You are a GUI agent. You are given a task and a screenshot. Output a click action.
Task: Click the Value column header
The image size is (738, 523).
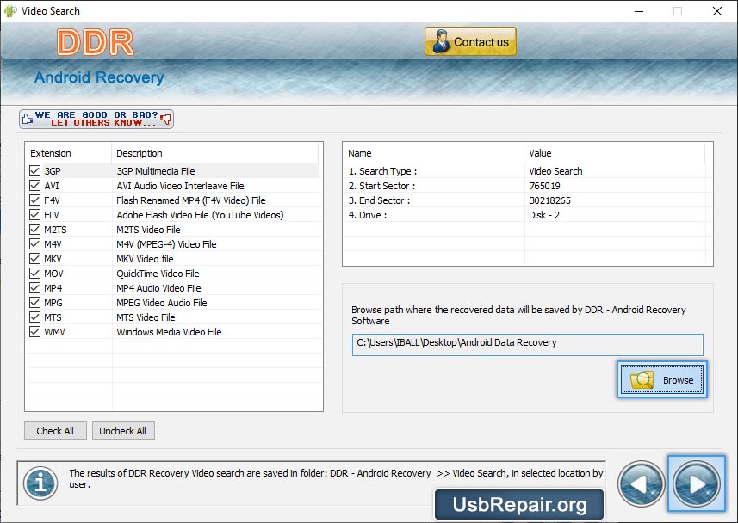point(614,153)
